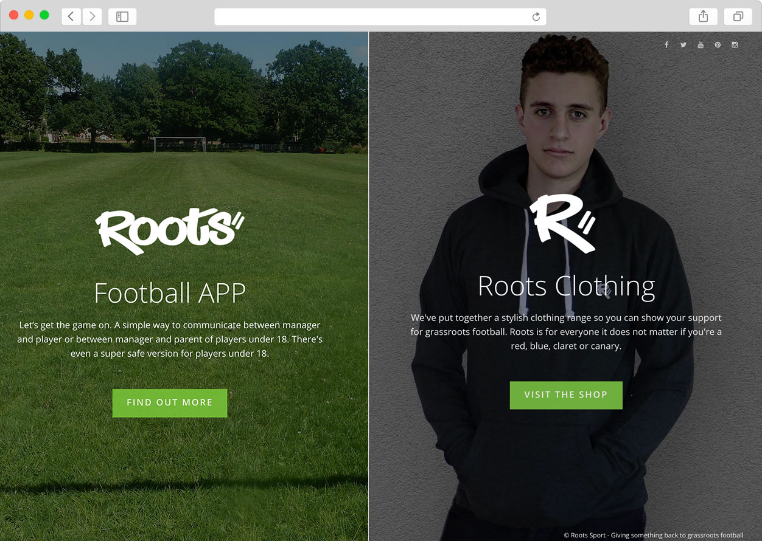Click the Roots Sport footer copyright text

653,535
